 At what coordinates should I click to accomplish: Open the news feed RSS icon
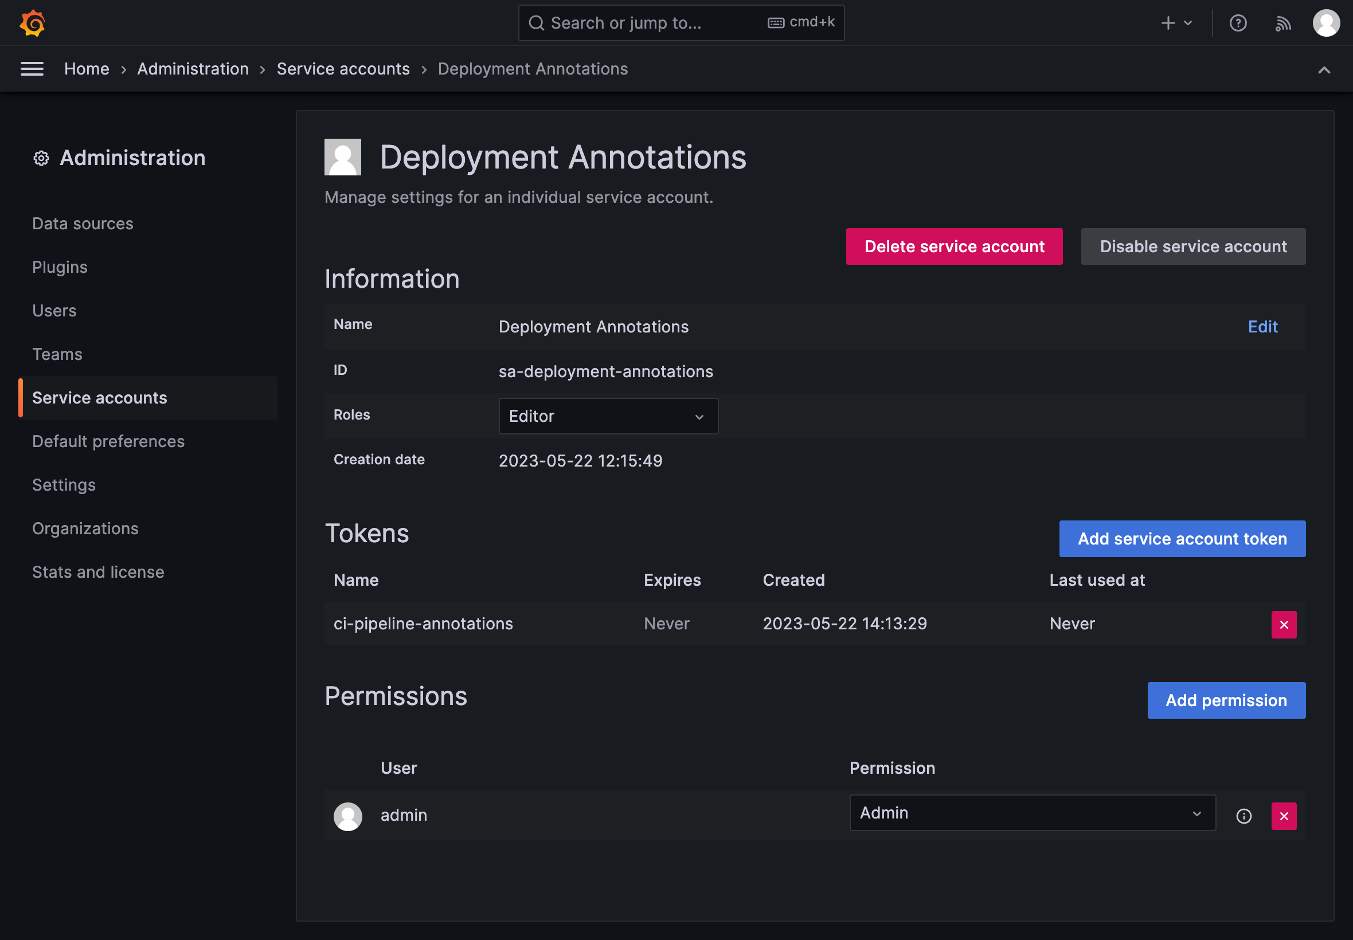1282,23
